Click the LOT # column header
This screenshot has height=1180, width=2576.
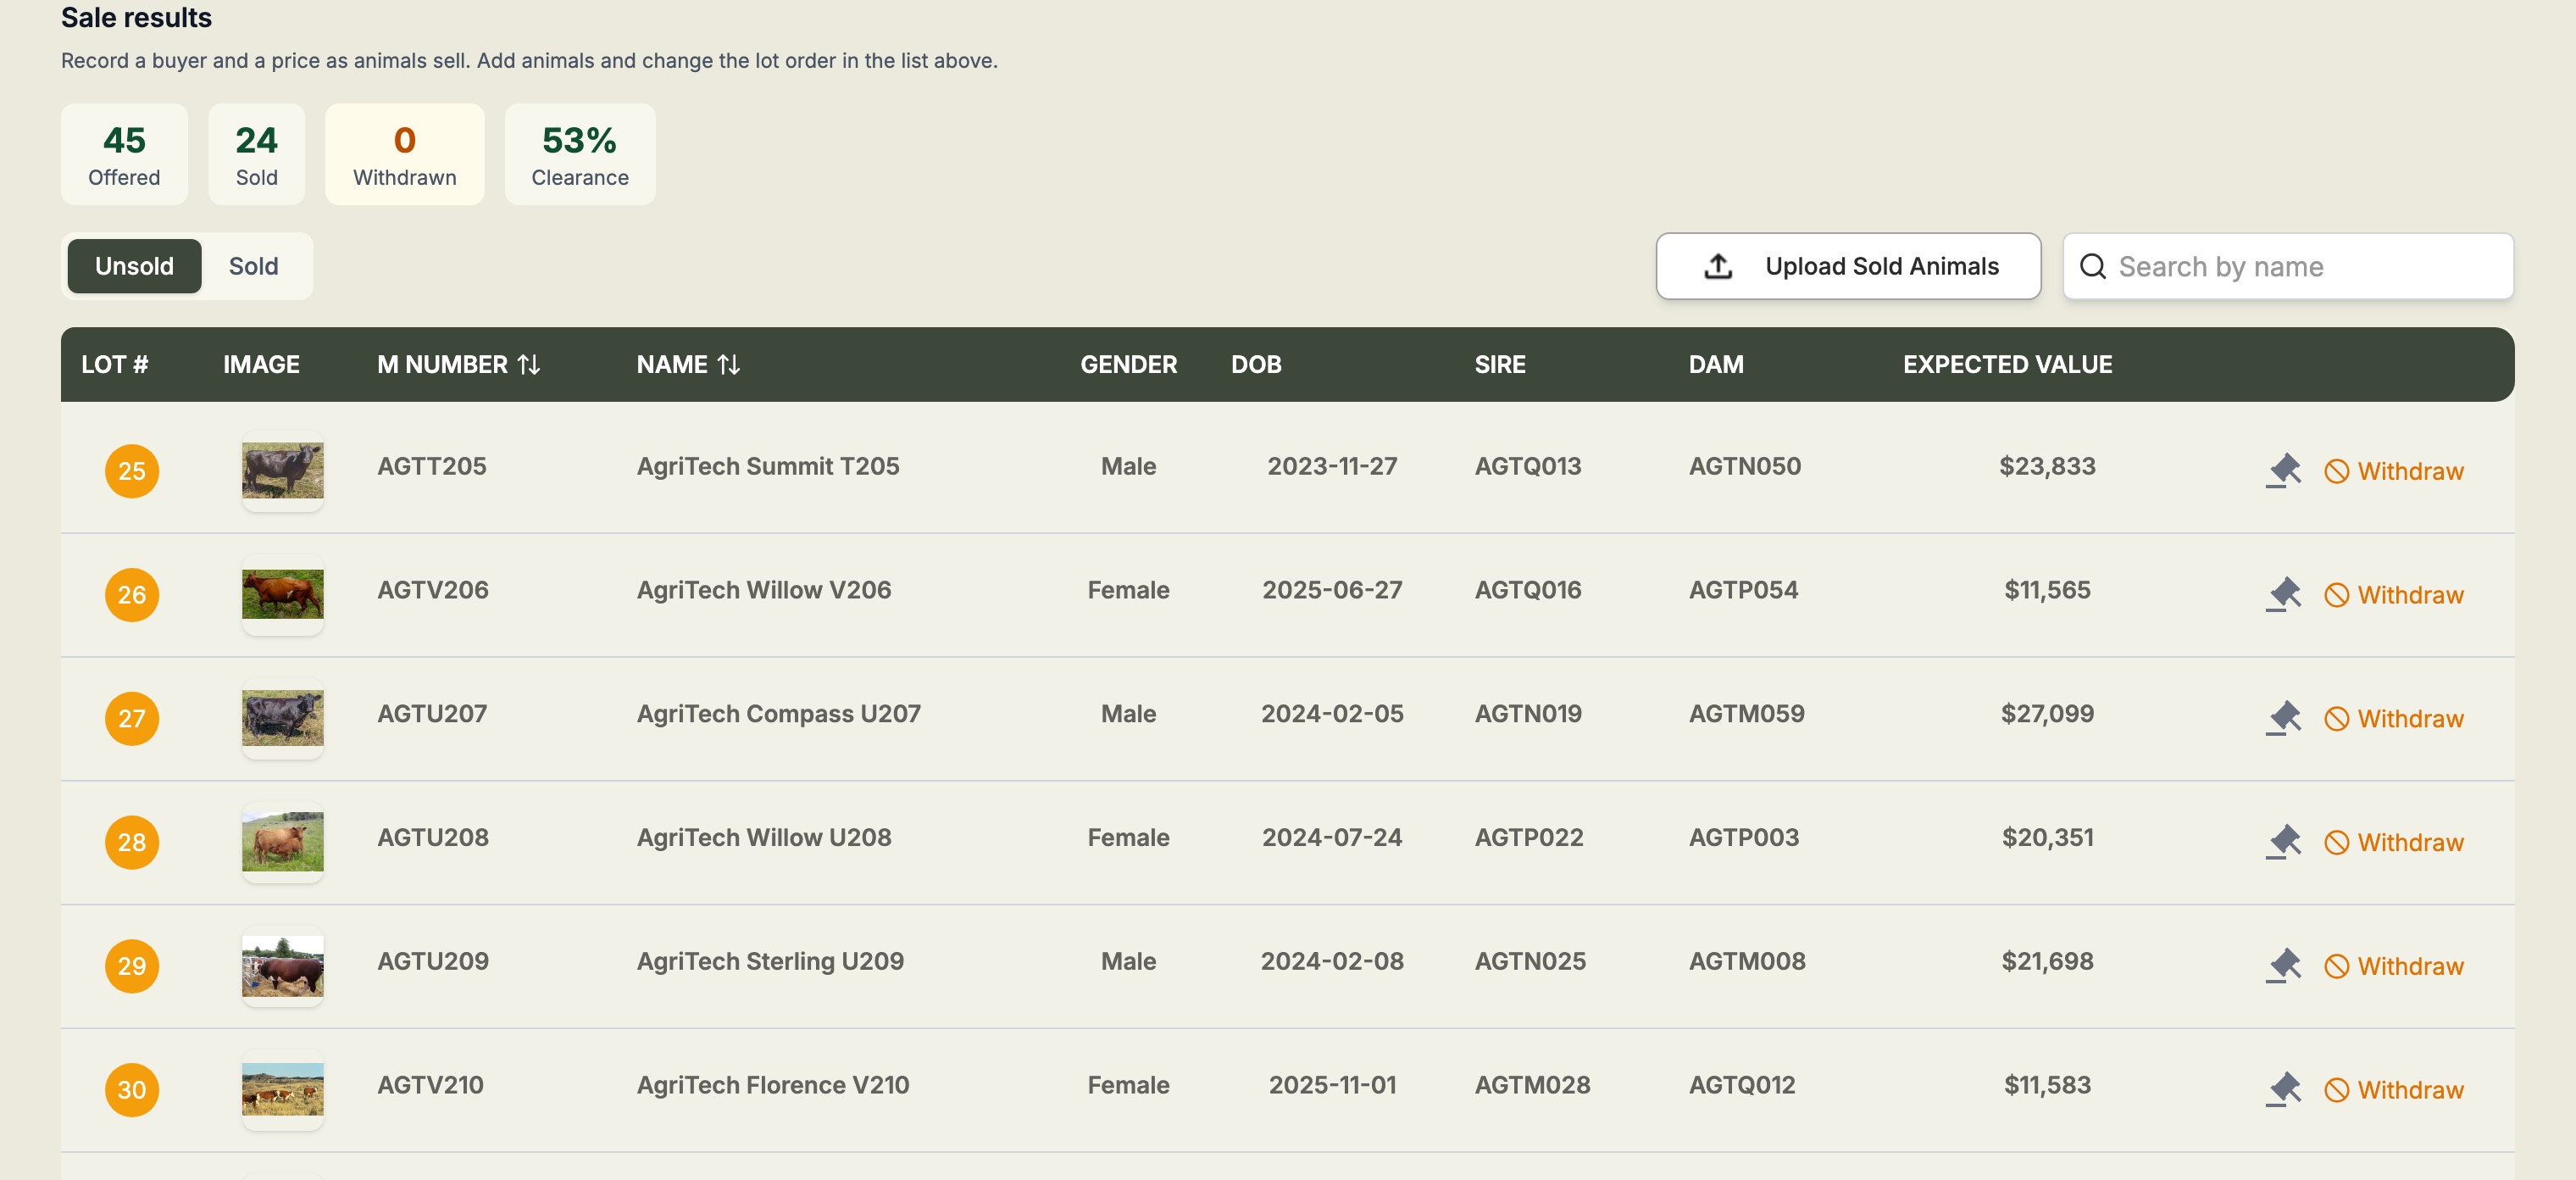point(115,365)
